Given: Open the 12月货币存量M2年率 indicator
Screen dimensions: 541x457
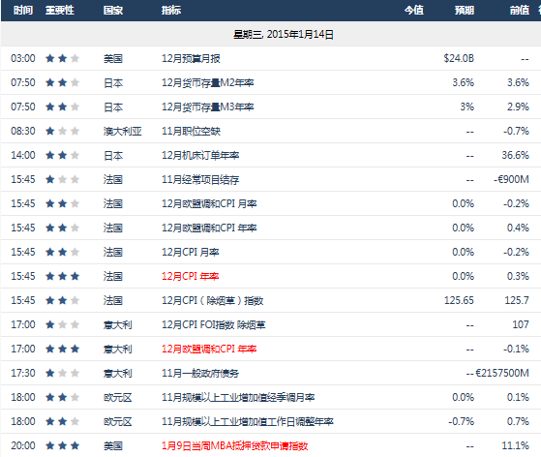Looking at the screenshot, I should coord(208,83).
